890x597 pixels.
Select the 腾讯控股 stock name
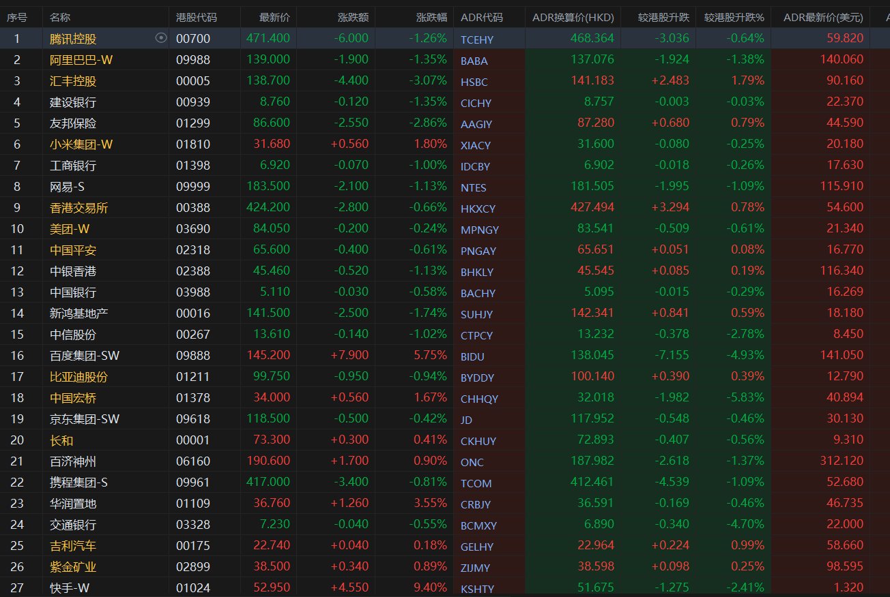click(x=73, y=39)
